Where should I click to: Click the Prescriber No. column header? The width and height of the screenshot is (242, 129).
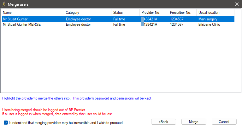[x=182, y=13]
